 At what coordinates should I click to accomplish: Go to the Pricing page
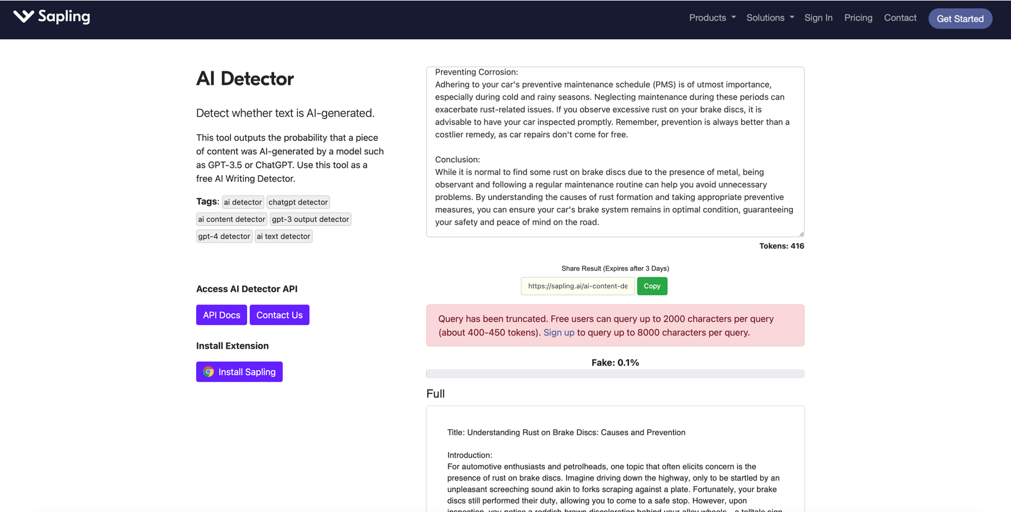pos(858,18)
